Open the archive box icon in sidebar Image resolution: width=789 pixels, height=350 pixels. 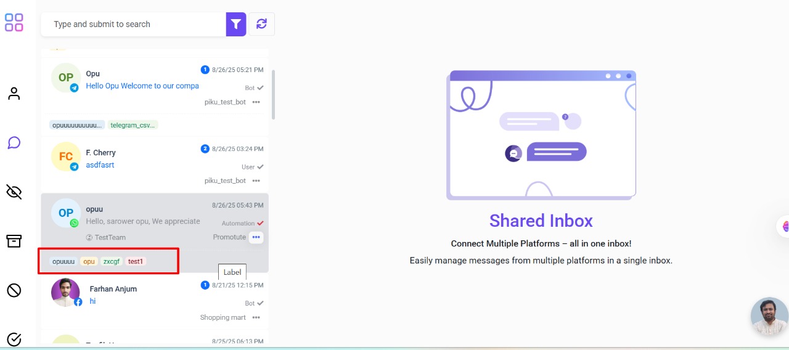point(14,241)
